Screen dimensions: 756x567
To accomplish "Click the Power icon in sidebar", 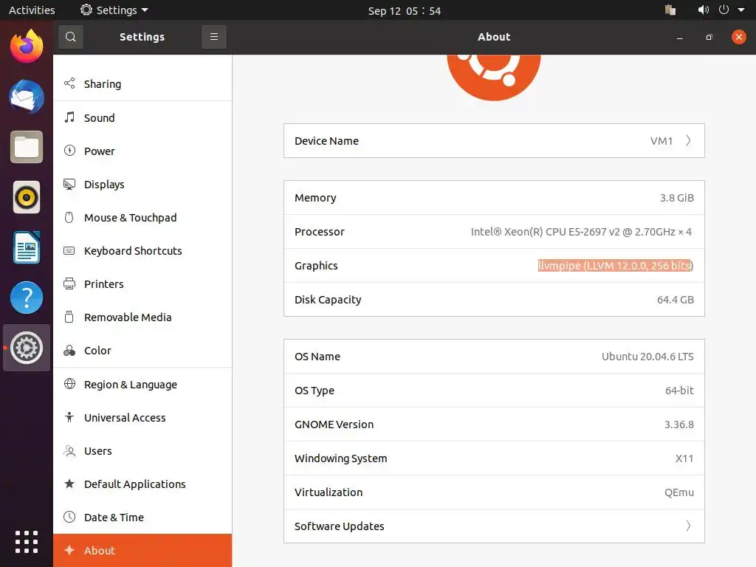I will point(69,151).
